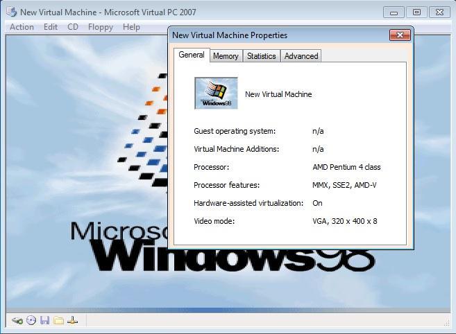
Task: Close the New Virtual Machine Properties dialog
Action: click(x=400, y=35)
